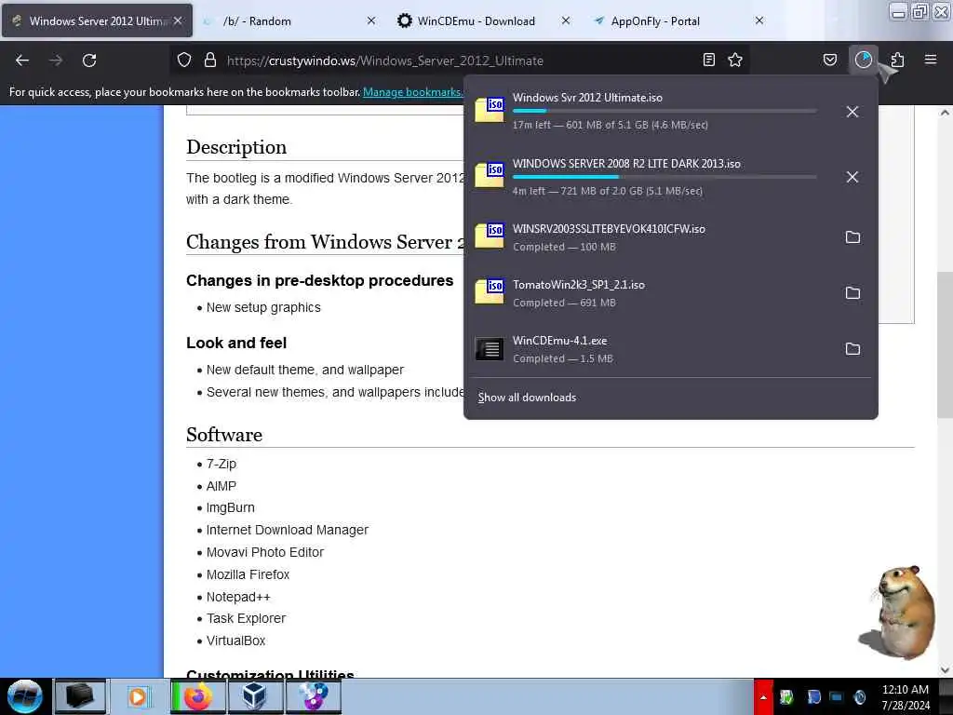The image size is (953, 715).
Task: Click the Software heading
Action: click(x=224, y=435)
